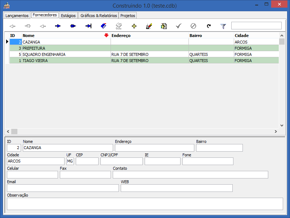Click the ID field showing 2
The image size is (290, 218).
click(14, 148)
